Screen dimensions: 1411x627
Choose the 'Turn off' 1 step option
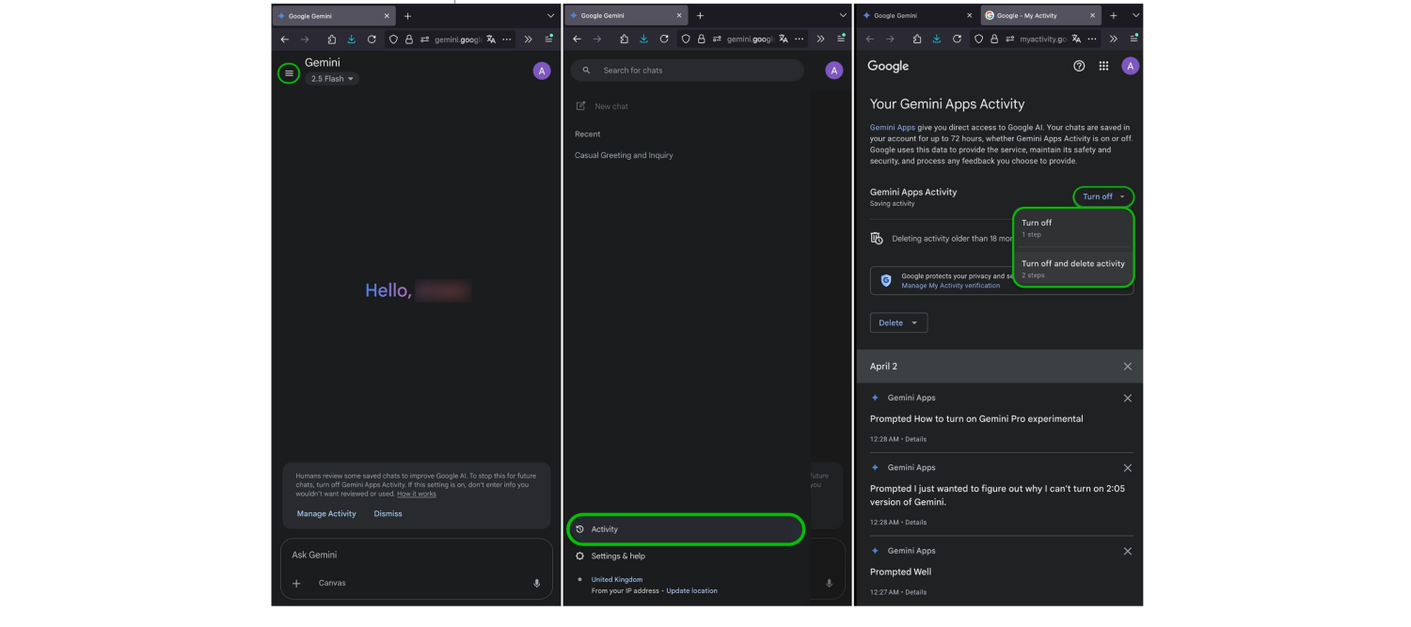1072,227
